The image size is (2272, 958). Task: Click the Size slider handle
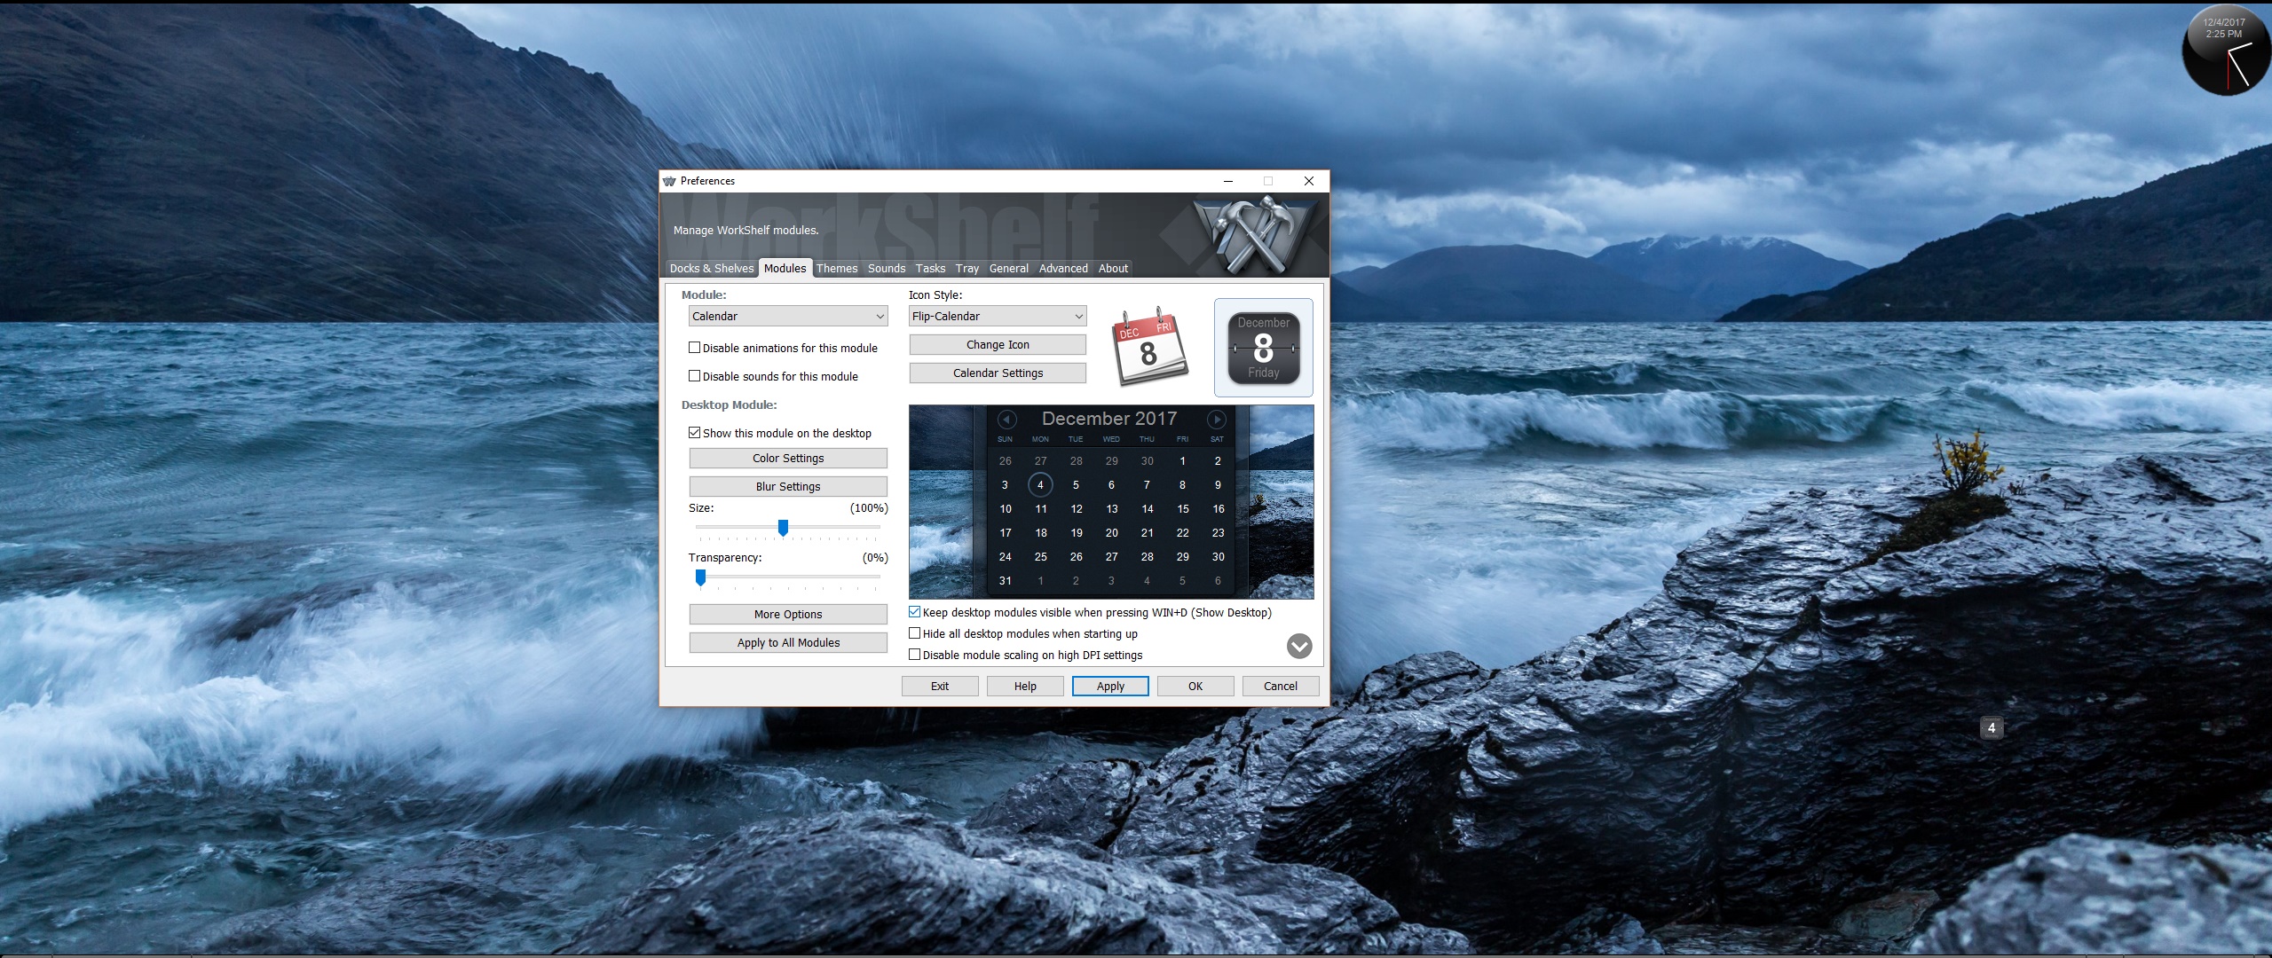(783, 528)
